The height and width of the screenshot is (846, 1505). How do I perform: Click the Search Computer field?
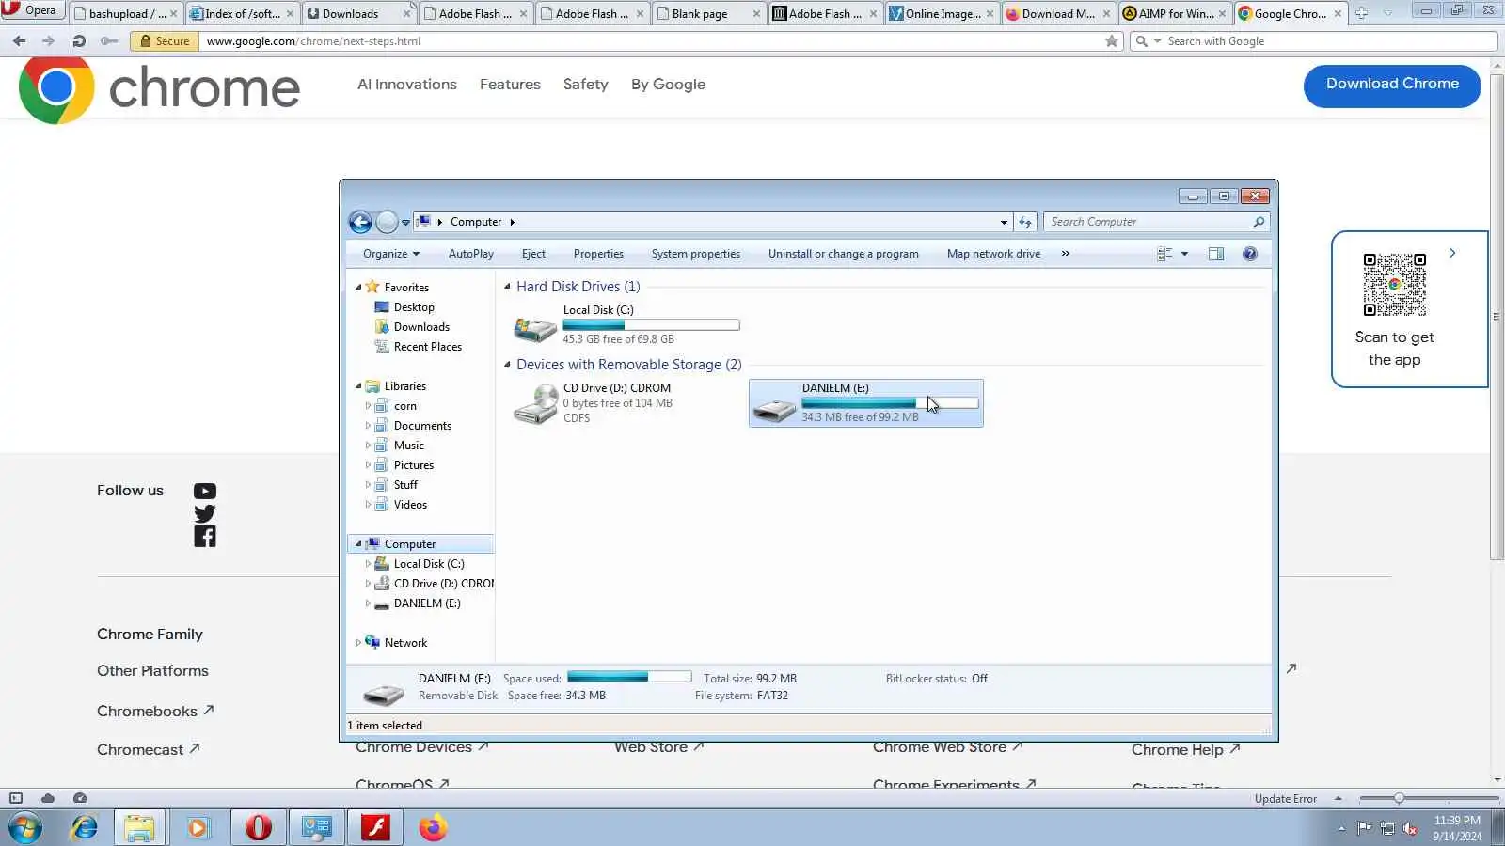click(x=1156, y=222)
